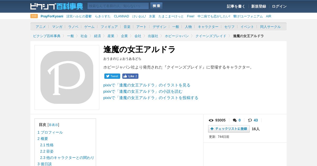
Task: Open the 響け!ユーフォニアム trending tag
Action: tap(248, 16)
